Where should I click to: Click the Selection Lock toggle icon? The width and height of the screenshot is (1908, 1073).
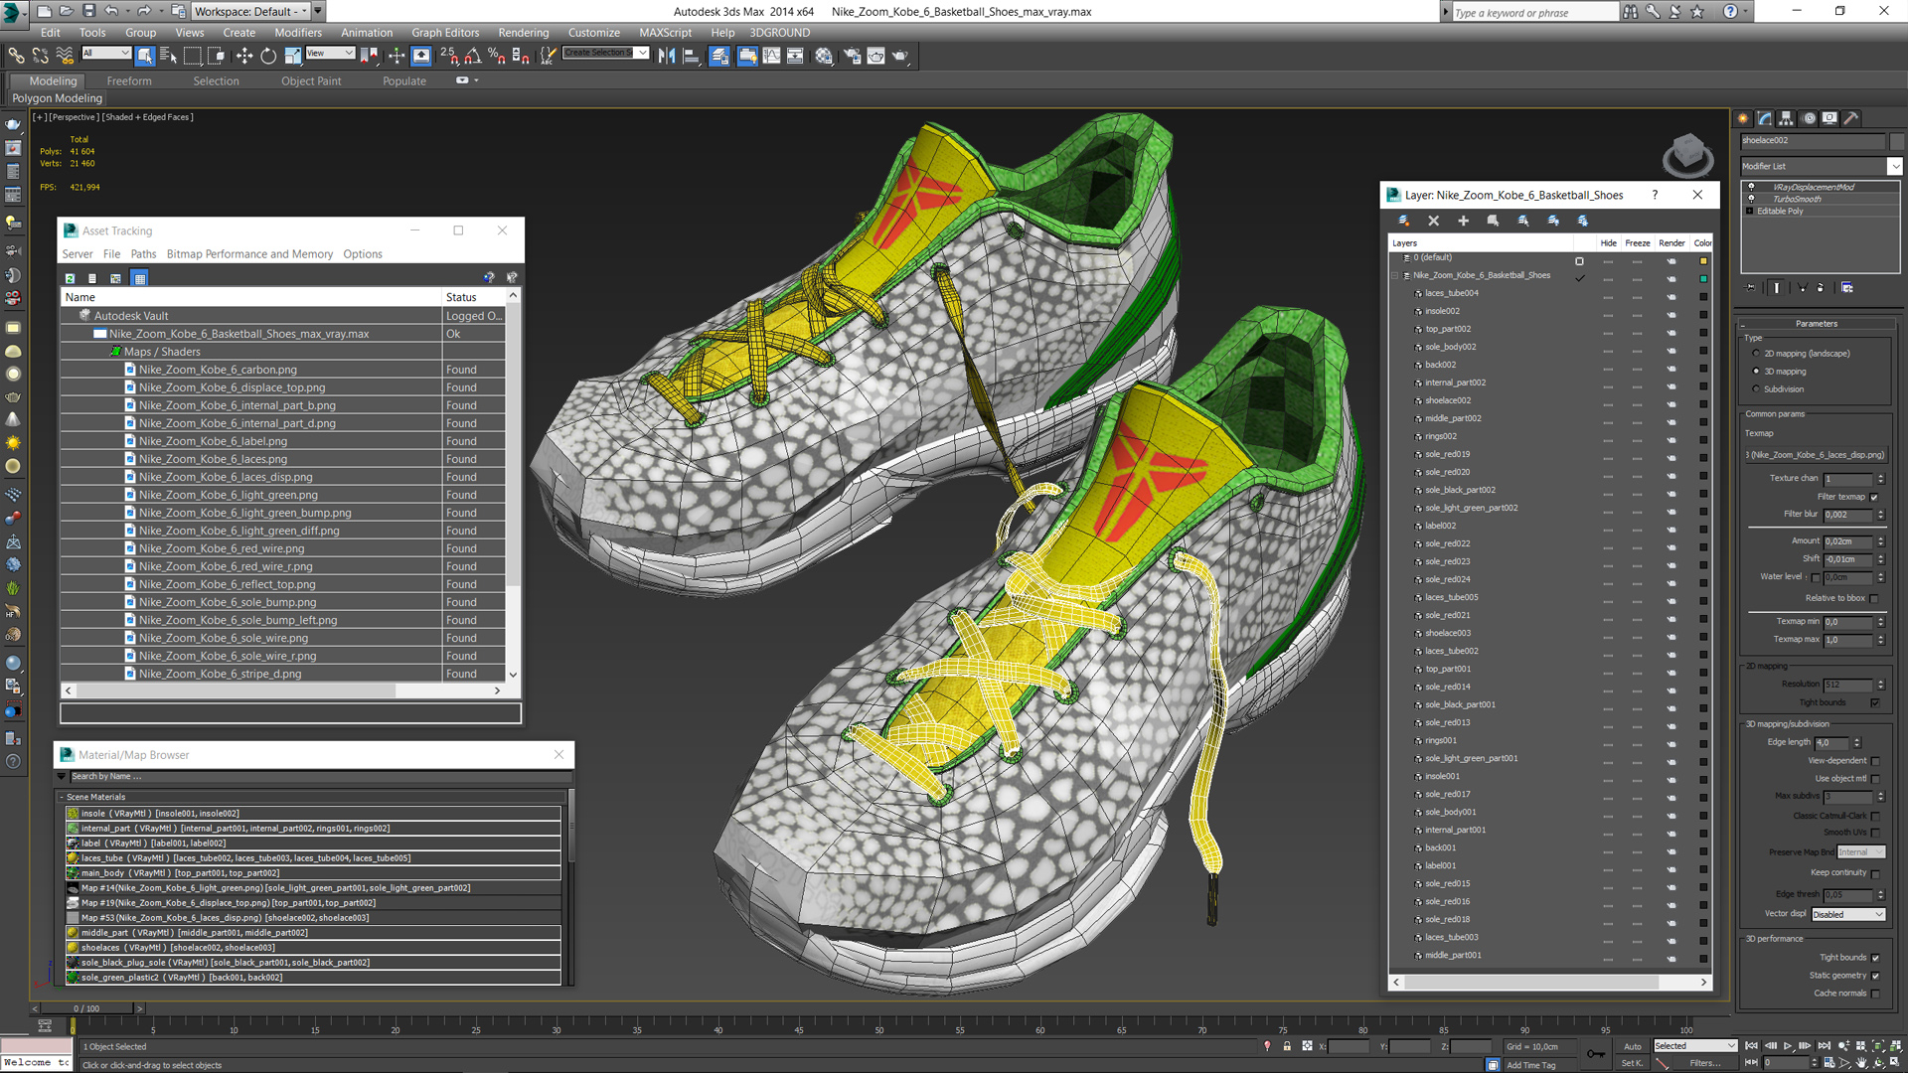[x=1287, y=1046]
